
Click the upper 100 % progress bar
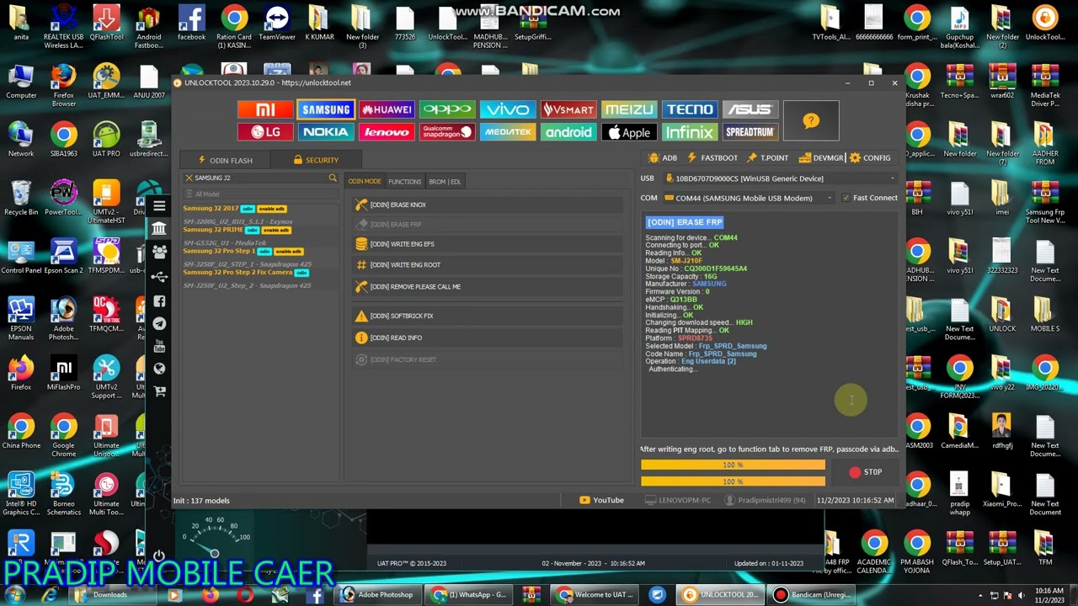coord(733,465)
